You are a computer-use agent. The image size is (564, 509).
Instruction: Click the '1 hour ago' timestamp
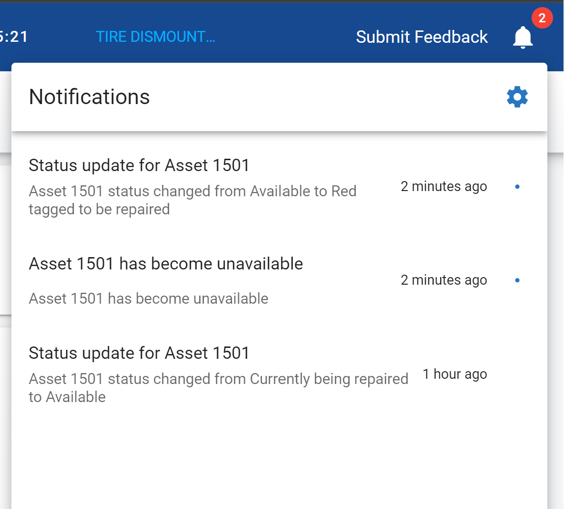pyautogui.click(x=455, y=375)
